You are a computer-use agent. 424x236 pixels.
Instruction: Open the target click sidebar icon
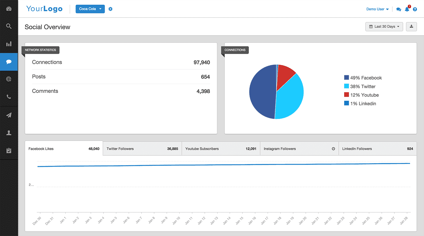pos(9,79)
